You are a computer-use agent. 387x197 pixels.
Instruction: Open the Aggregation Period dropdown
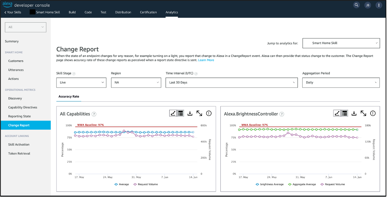click(341, 83)
